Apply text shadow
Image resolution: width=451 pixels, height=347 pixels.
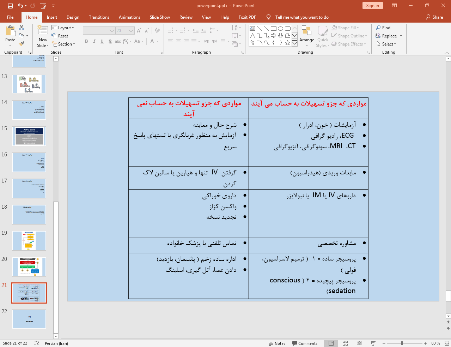pos(110,41)
